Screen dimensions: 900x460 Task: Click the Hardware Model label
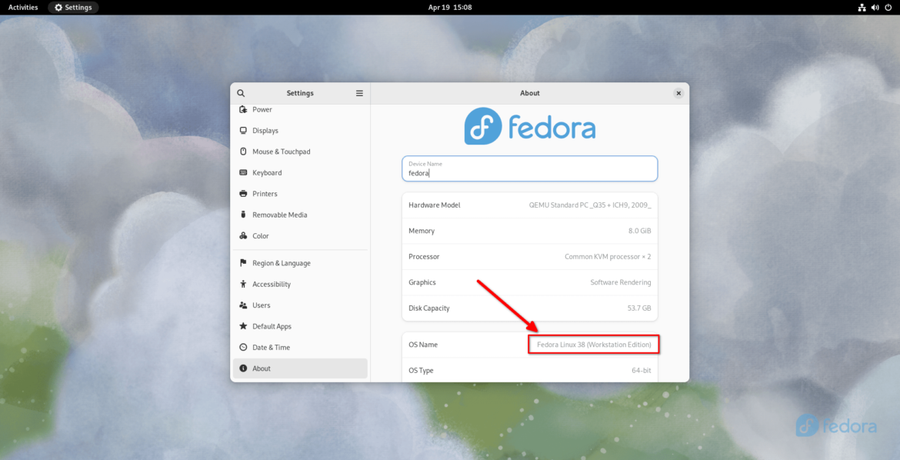click(435, 205)
